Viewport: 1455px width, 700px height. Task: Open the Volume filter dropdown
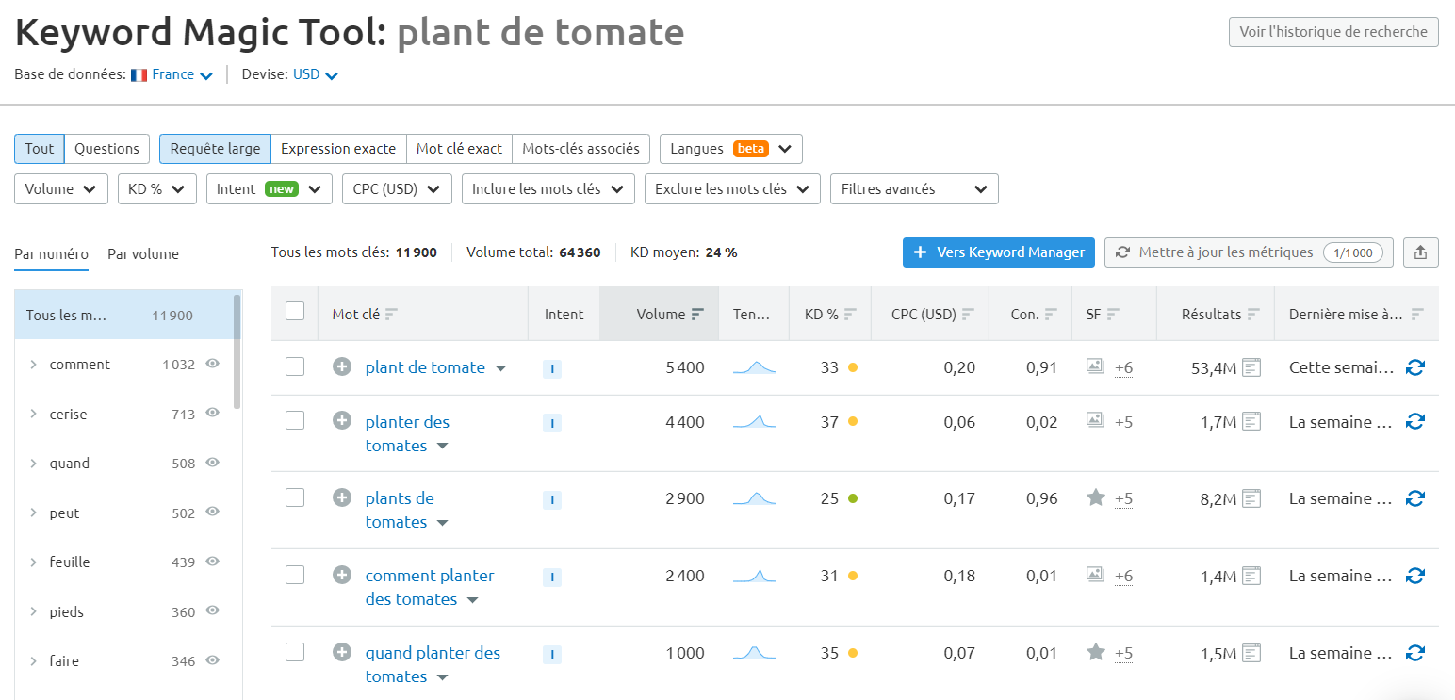[61, 188]
